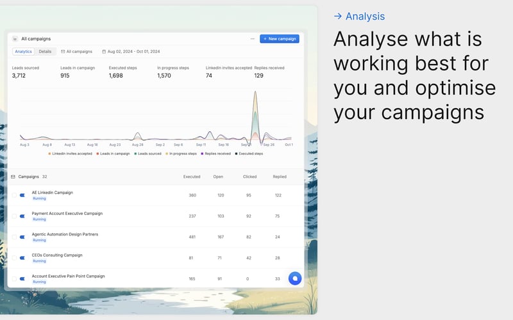Click the envelope icon beside the campaigns filter
Viewport: 513px width, 320px height.
click(63, 52)
